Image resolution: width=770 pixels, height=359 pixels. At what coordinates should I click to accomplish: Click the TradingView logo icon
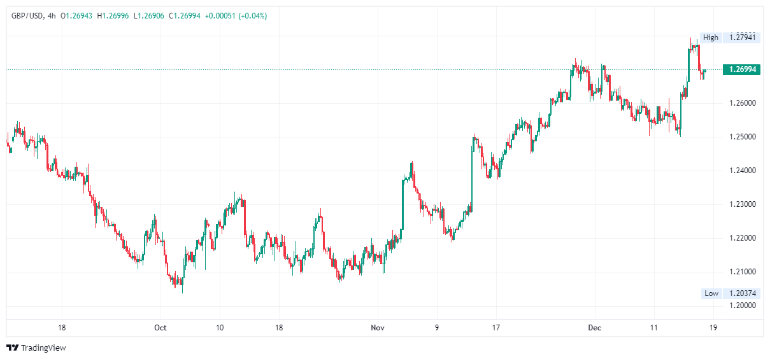12,348
